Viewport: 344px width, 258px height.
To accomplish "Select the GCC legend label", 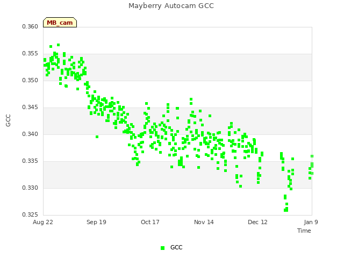I will pyautogui.click(x=176, y=247).
